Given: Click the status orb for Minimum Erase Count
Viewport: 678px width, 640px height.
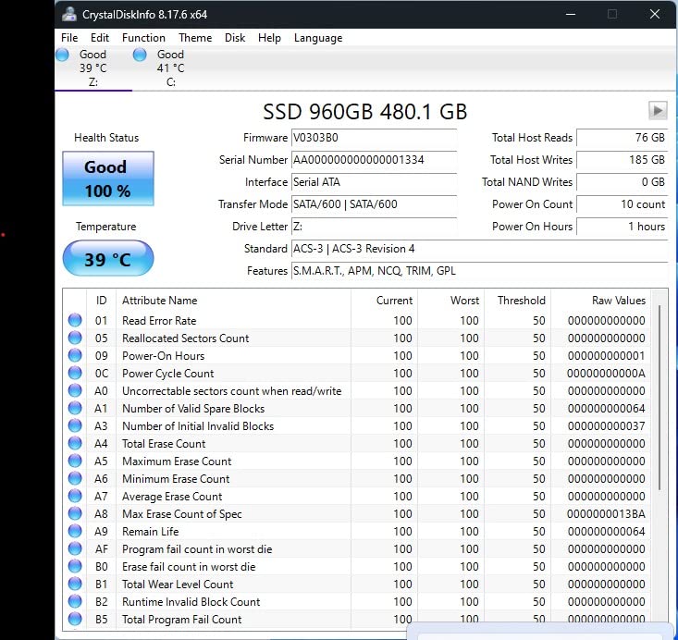Looking at the screenshot, I should [x=75, y=478].
